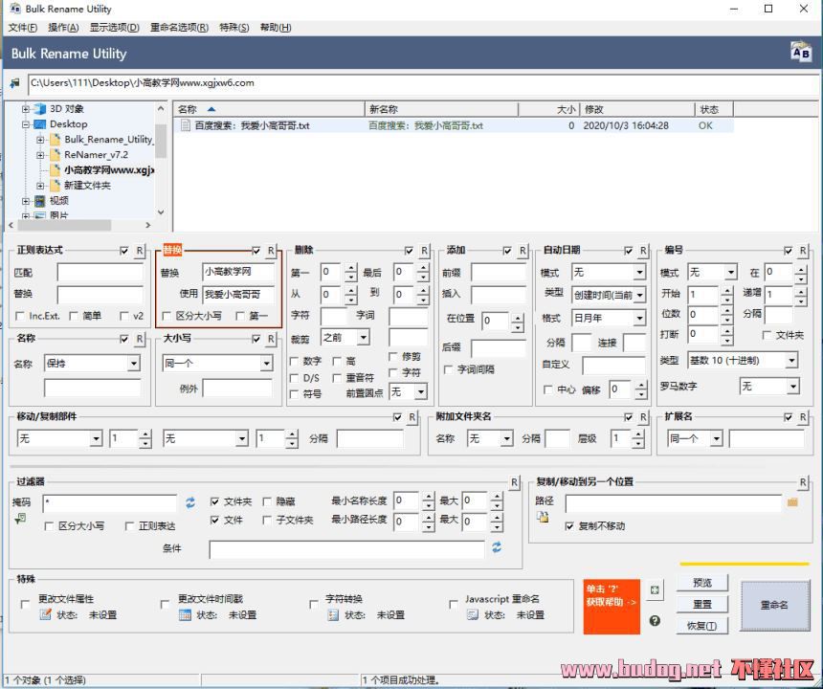This screenshot has height=689, width=823.
Task: Click the refresh icon next to condition field
Action: click(497, 547)
